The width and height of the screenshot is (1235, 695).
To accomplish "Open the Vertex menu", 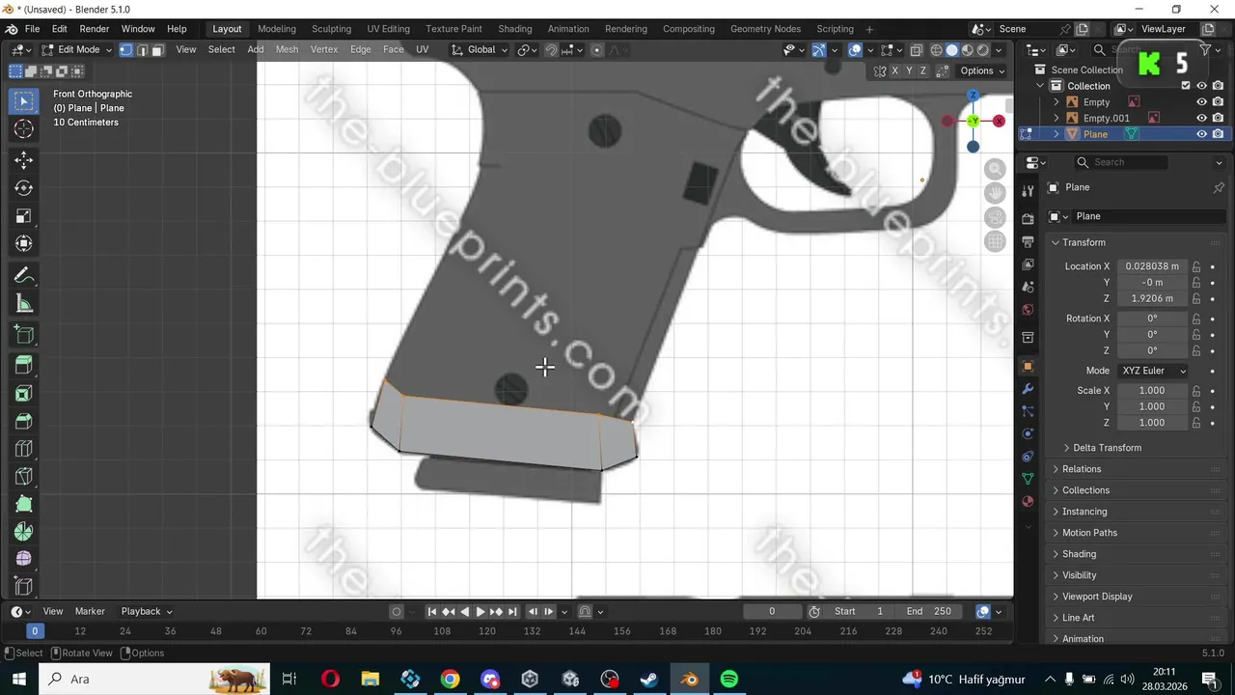I will click(323, 49).
